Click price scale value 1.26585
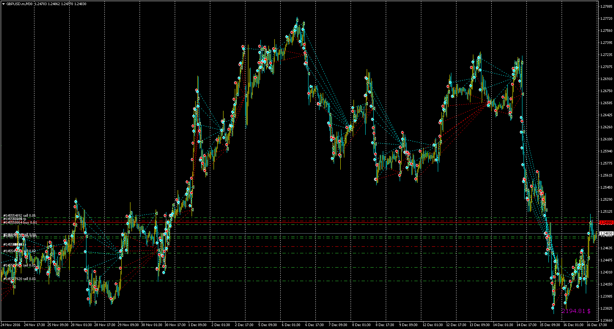614x329 pixels. (x=607, y=103)
